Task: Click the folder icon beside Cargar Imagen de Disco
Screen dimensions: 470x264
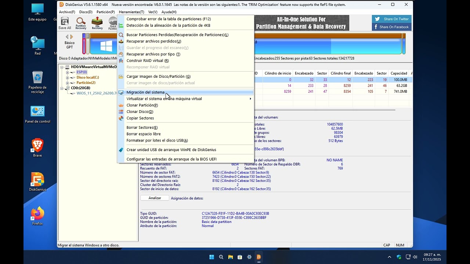Action: tap(121, 77)
